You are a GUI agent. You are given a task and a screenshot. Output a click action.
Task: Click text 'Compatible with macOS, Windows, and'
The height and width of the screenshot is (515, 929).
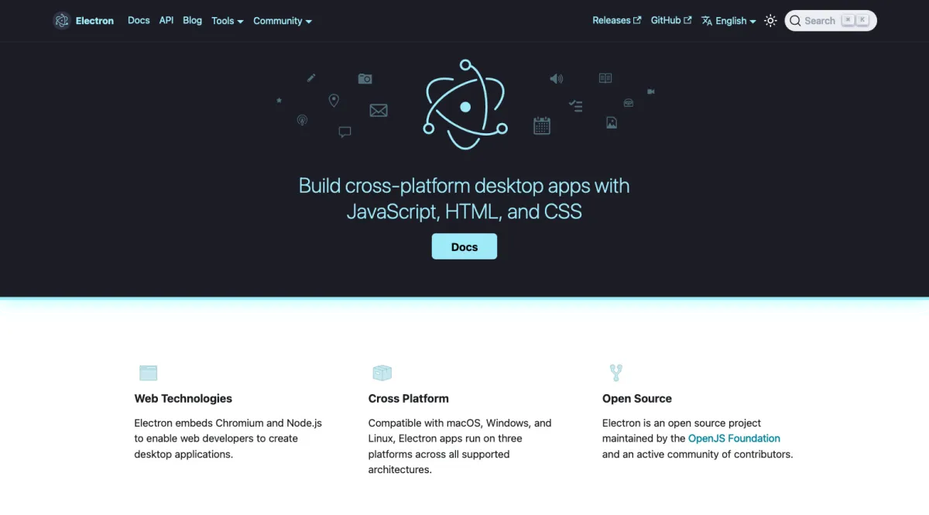coord(460,423)
